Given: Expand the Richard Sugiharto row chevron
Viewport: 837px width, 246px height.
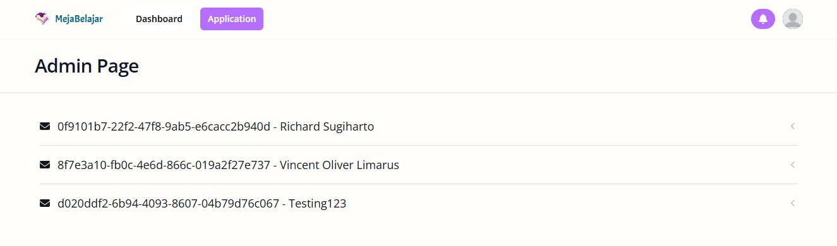Looking at the screenshot, I should pyautogui.click(x=792, y=126).
